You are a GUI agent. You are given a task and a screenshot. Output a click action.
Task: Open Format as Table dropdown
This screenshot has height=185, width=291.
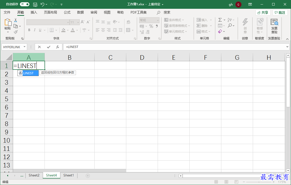pos(177,26)
